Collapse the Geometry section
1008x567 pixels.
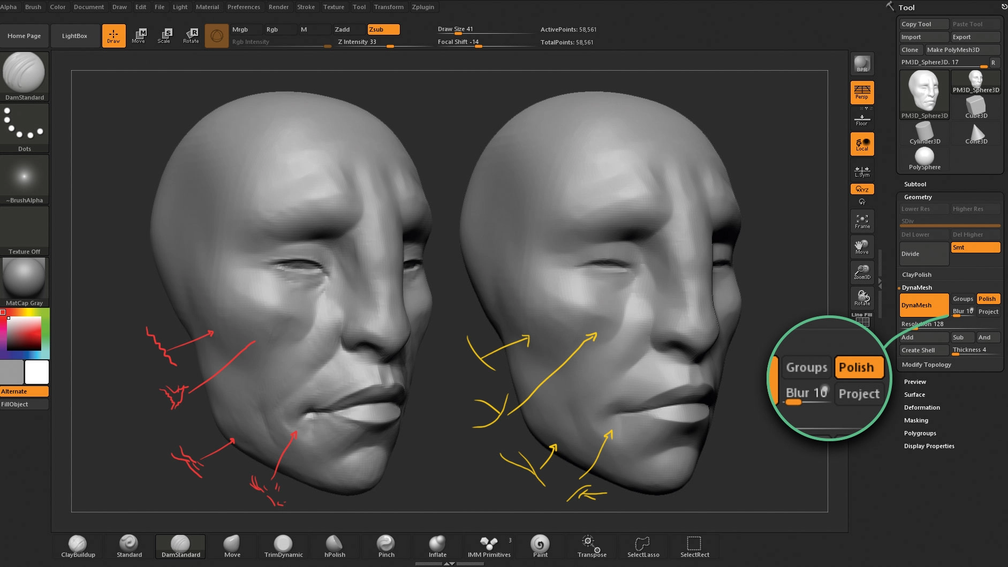click(918, 197)
